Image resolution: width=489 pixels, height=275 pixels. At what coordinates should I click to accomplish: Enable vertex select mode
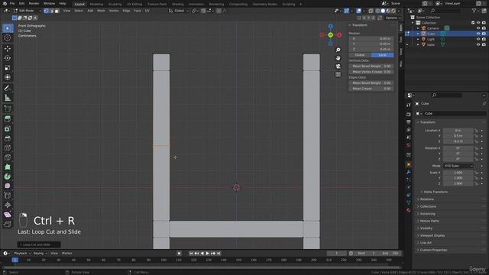[x=46, y=11]
